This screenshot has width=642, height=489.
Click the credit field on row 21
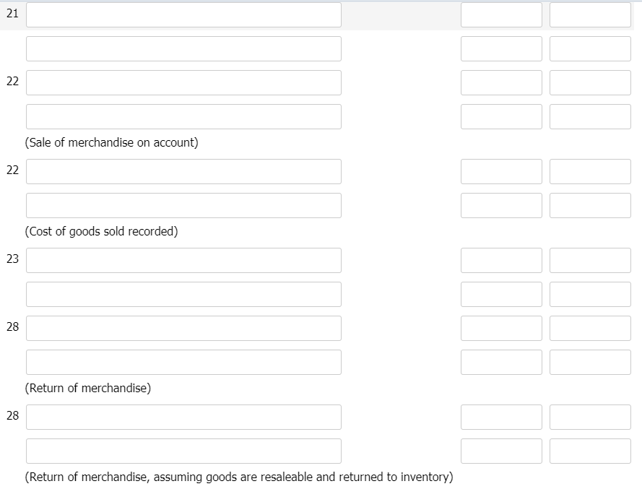590,14
